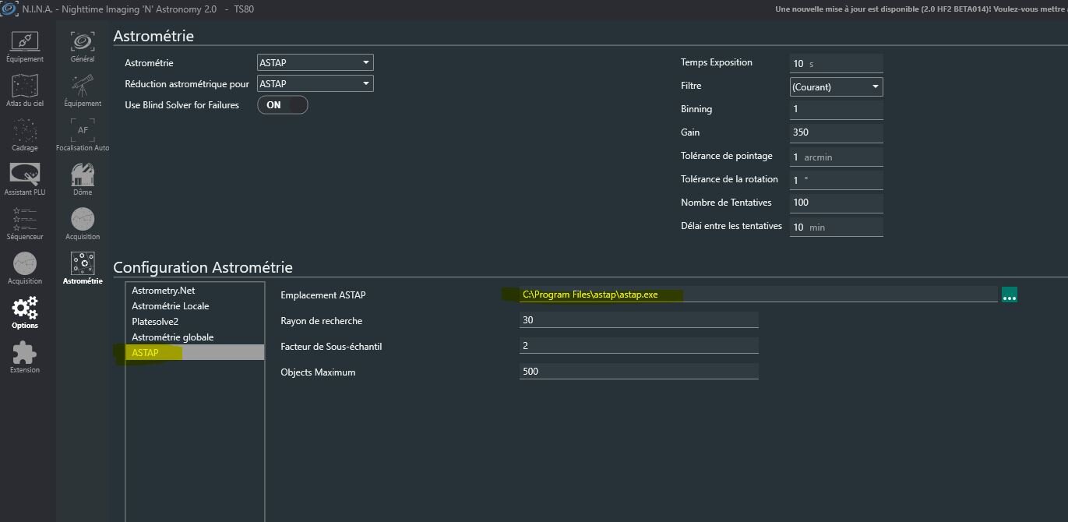Select the Acquisition options tab
This screenshot has height=522, width=1068.
(x=83, y=224)
